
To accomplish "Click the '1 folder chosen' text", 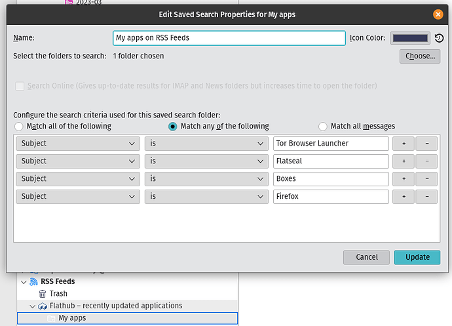I will point(138,56).
